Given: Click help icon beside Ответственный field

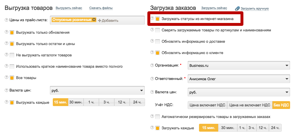Looking at the screenshot, I should [x=152, y=79].
